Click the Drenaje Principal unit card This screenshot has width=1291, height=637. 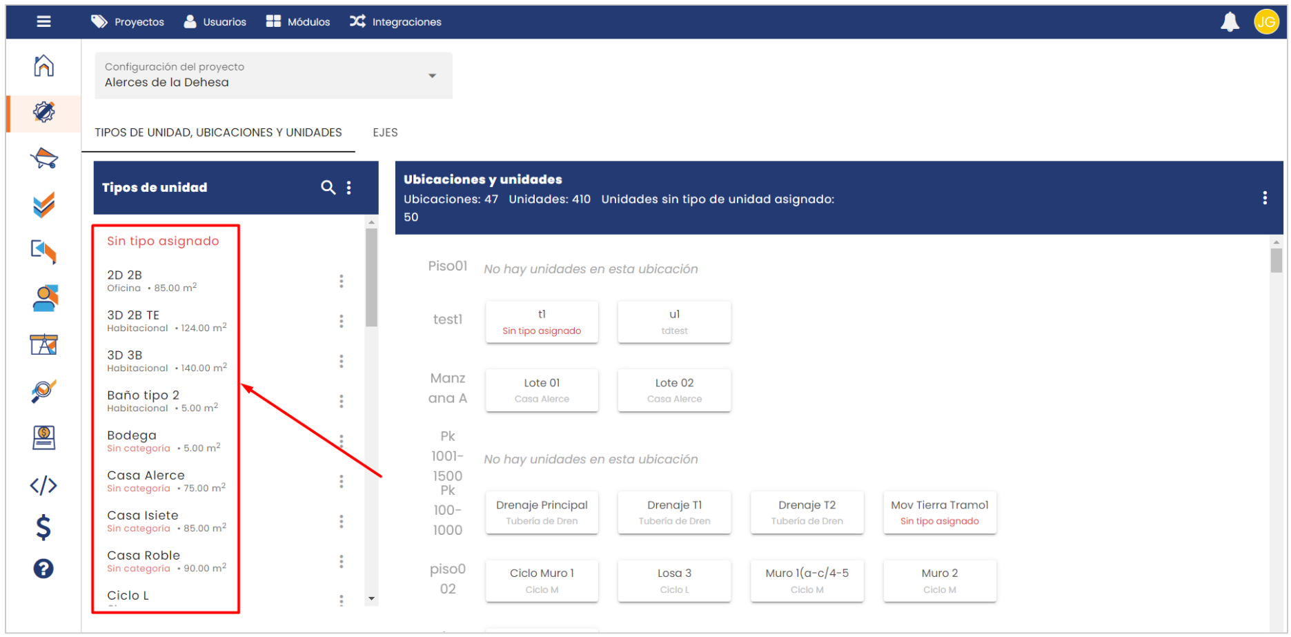(x=542, y=512)
